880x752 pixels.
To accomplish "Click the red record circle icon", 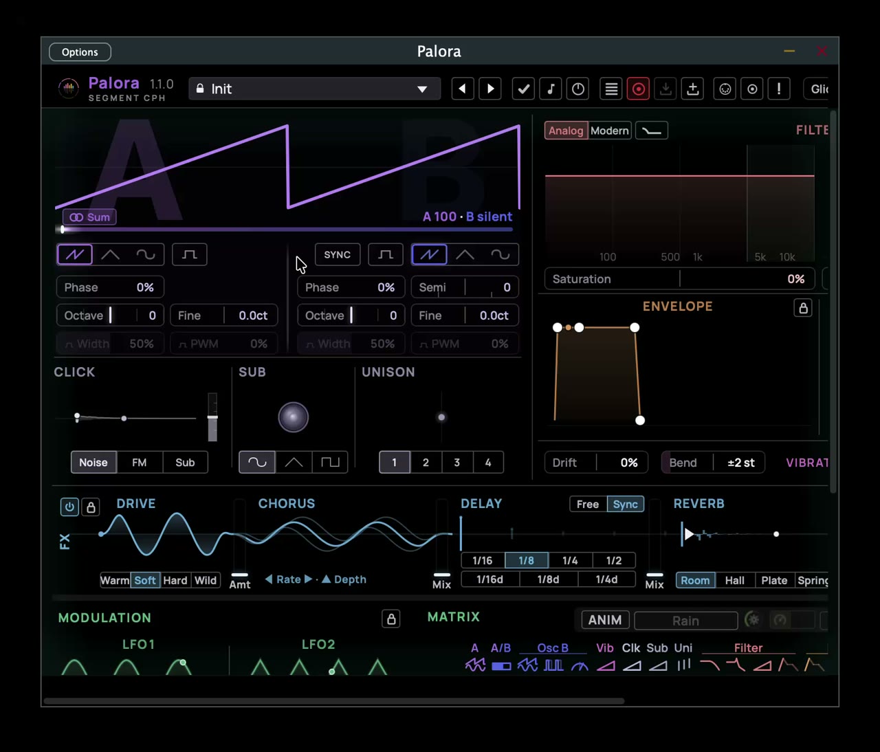I will tap(639, 89).
